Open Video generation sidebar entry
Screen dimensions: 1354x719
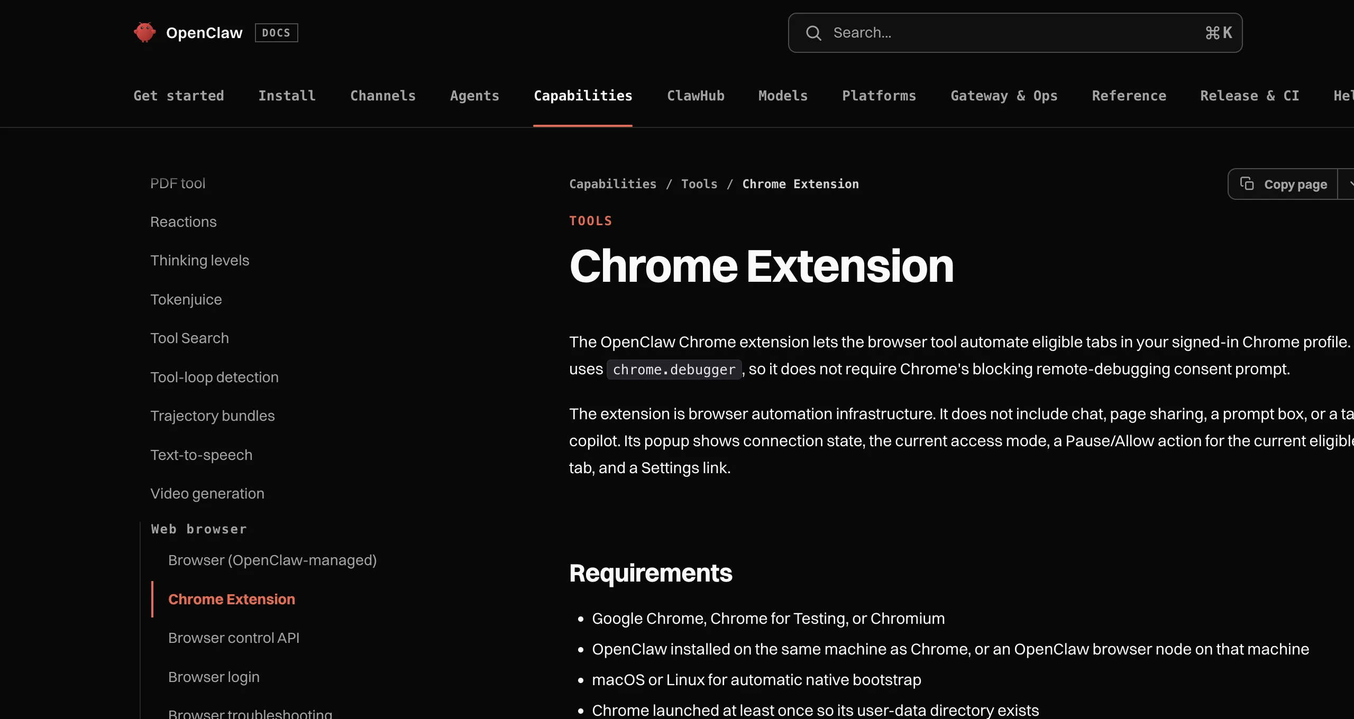click(x=207, y=494)
